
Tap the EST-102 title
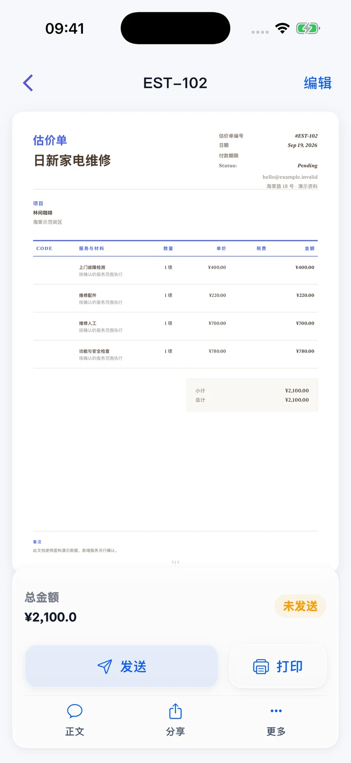coord(175,83)
